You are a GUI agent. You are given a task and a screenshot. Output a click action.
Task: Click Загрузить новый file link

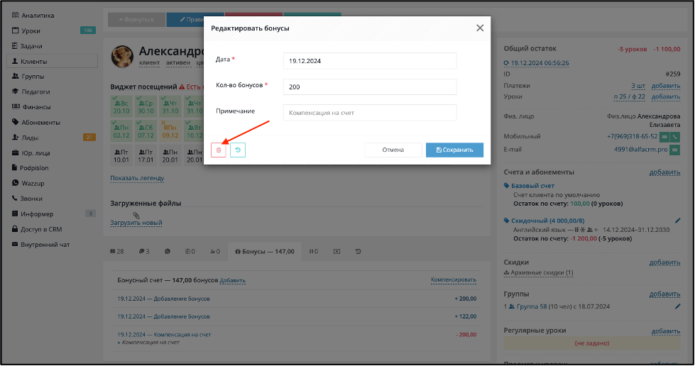pos(136,223)
